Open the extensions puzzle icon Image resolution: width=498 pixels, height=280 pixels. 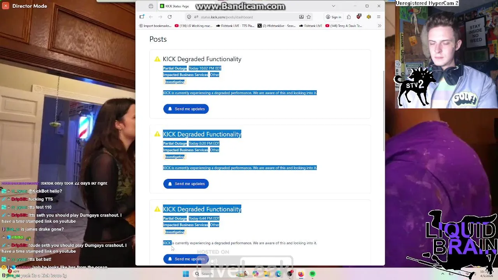pos(349,17)
